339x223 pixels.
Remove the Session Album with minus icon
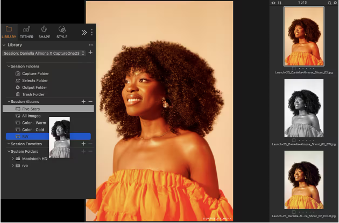click(x=90, y=101)
